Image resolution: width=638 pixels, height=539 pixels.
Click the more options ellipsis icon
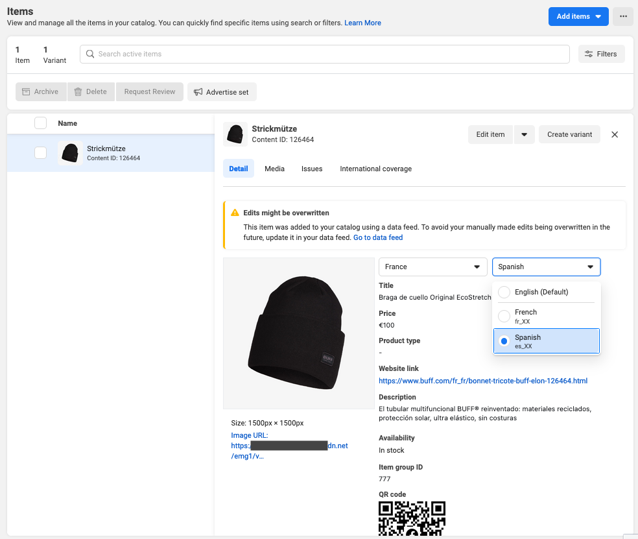pyautogui.click(x=623, y=16)
